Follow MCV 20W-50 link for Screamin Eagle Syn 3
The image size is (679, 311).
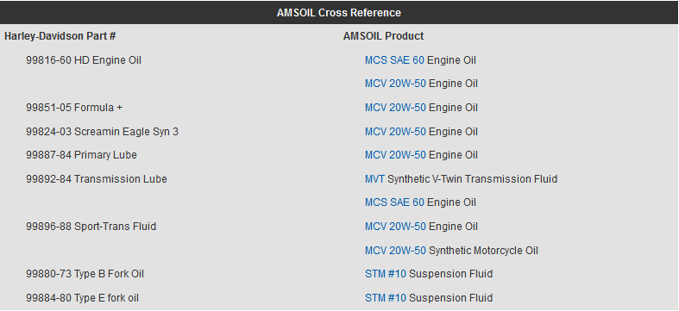click(395, 132)
